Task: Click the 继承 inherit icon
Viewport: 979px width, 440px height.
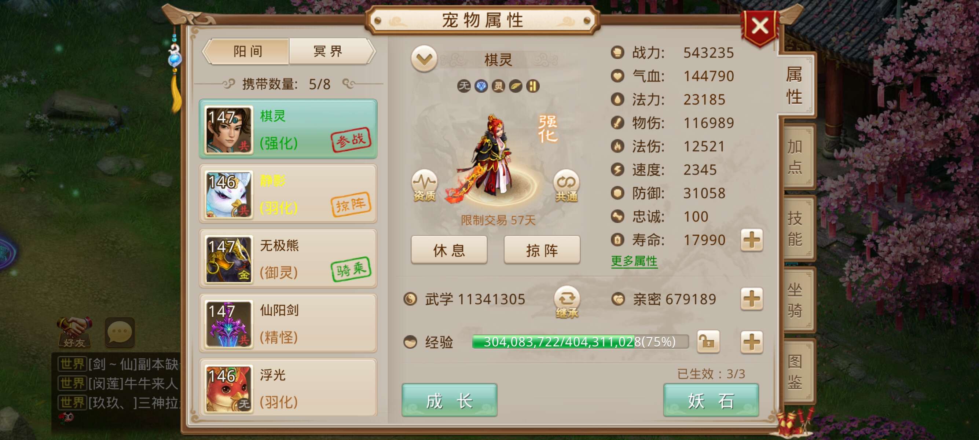Action: point(566,302)
